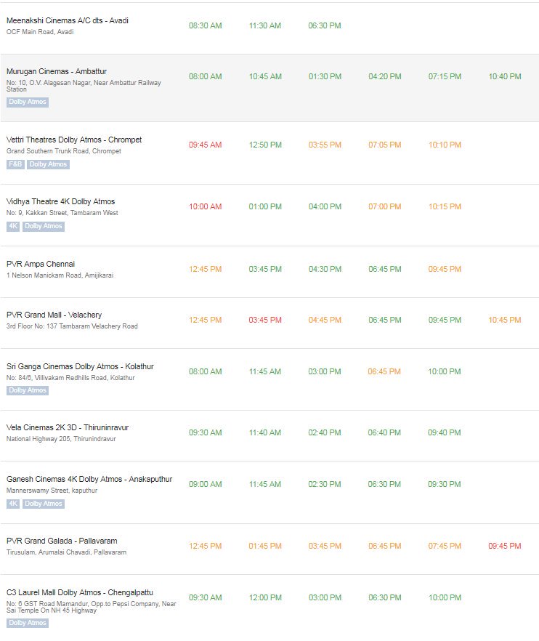Pick 04:20 PM show at Murugan Cinemas
This screenshot has width=539, height=641.
(x=384, y=76)
